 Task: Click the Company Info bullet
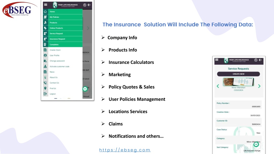[x=122, y=37]
